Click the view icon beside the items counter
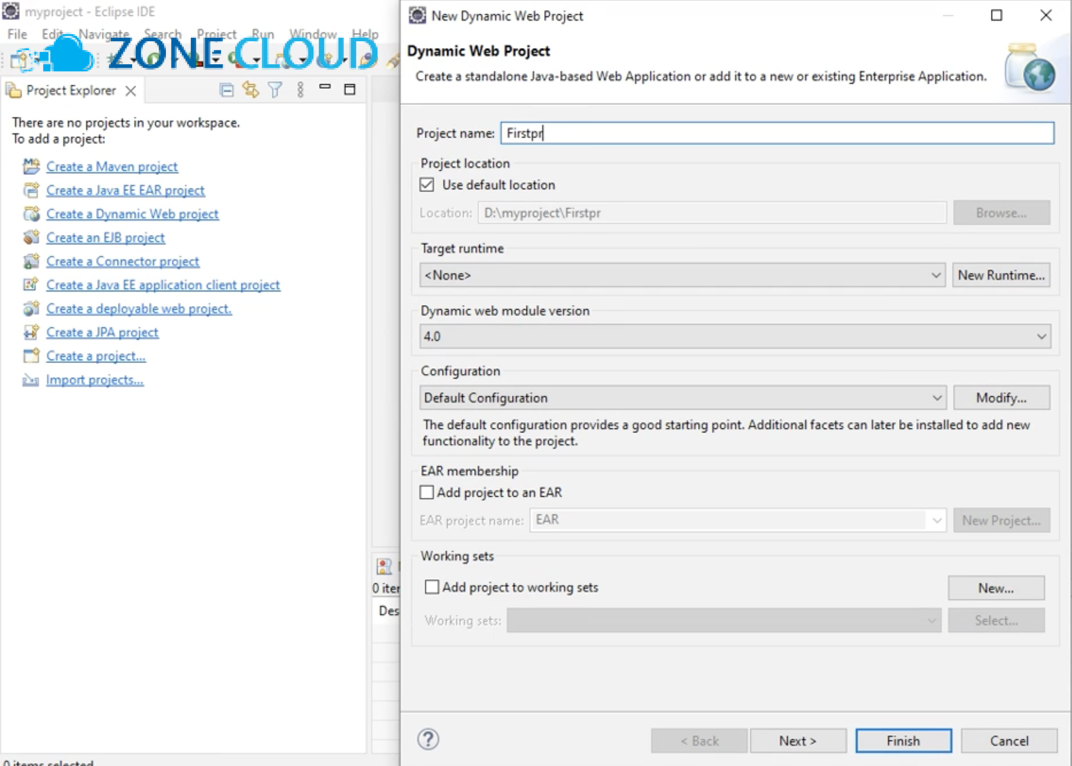Viewport: 1072px width, 766px height. coord(384,566)
